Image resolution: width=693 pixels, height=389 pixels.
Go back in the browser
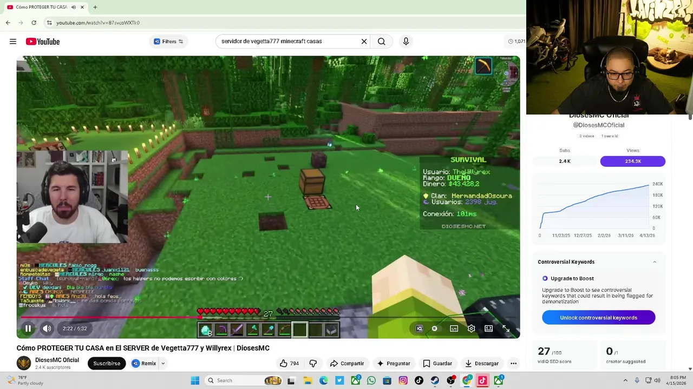pyautogui.click(x=8, y=23)
